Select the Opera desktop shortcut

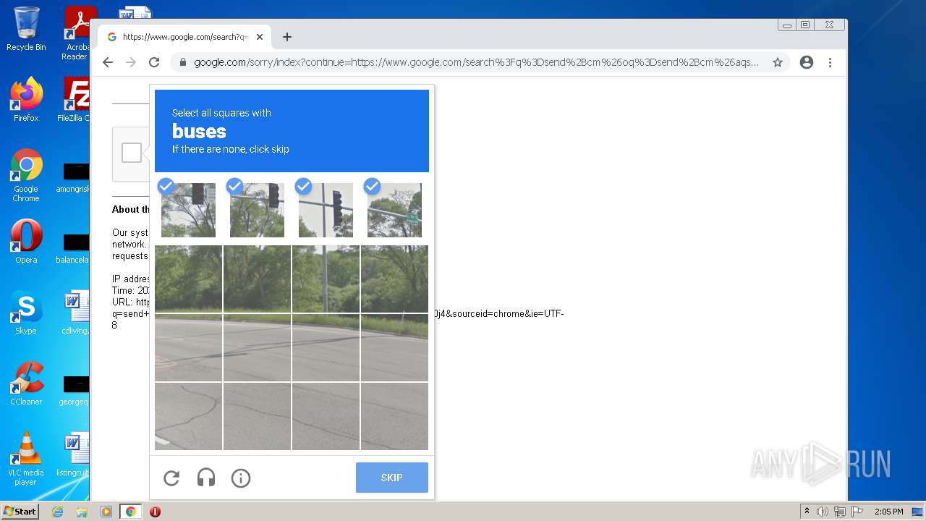pos(26,242)
